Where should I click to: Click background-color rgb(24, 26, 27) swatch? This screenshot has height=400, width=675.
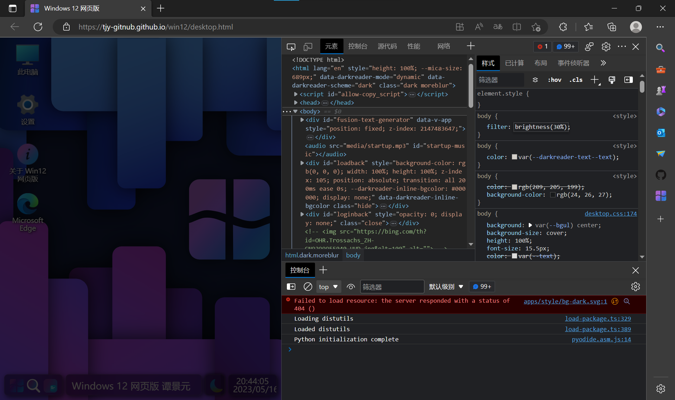(x=553, y=195)
